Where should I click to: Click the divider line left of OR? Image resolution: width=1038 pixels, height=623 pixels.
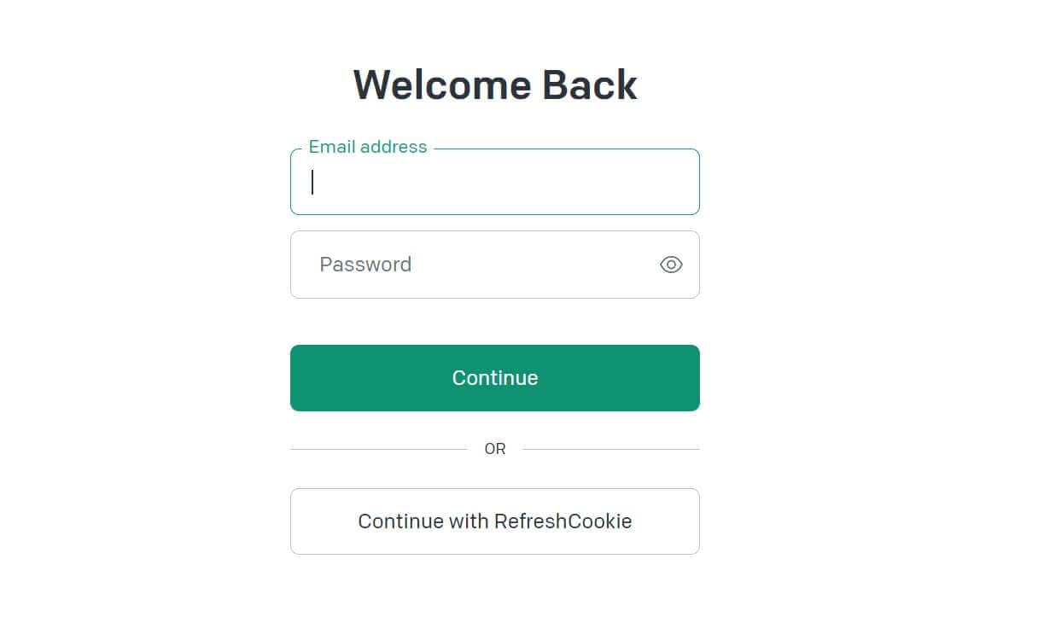378,449
